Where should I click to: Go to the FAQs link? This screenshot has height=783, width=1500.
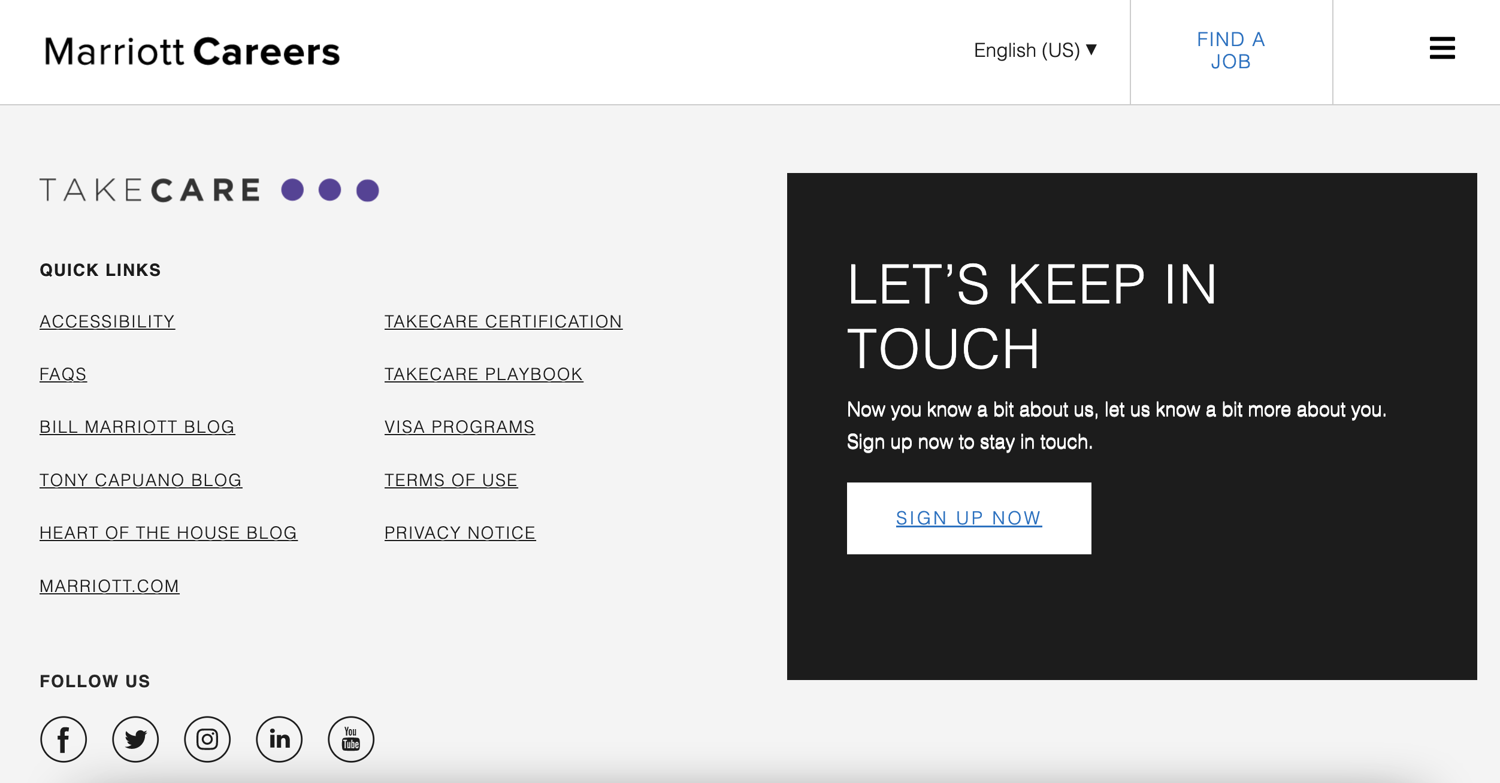pyautogui.click(x=63, y=374)
